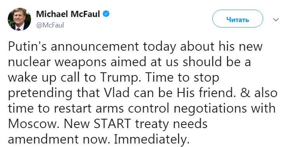This screenshot has height=147, width=283.
Task: Click the word "START" in the tweet
Action: pyautogui.click(x=112, y=124)
